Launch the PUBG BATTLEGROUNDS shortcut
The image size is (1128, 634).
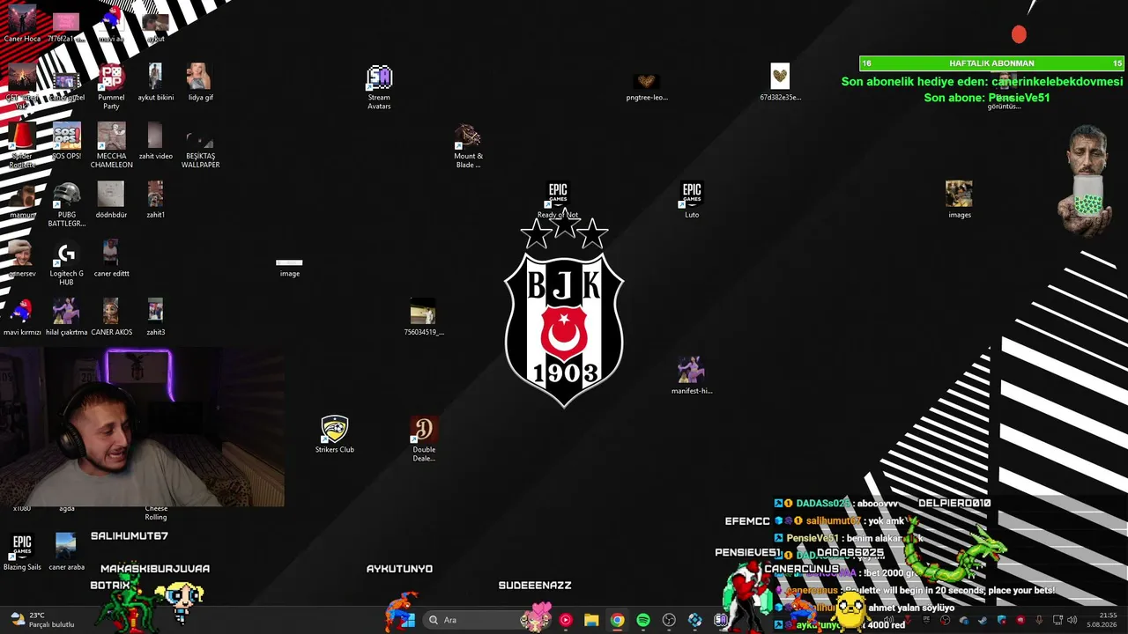[x=66, y=204]
